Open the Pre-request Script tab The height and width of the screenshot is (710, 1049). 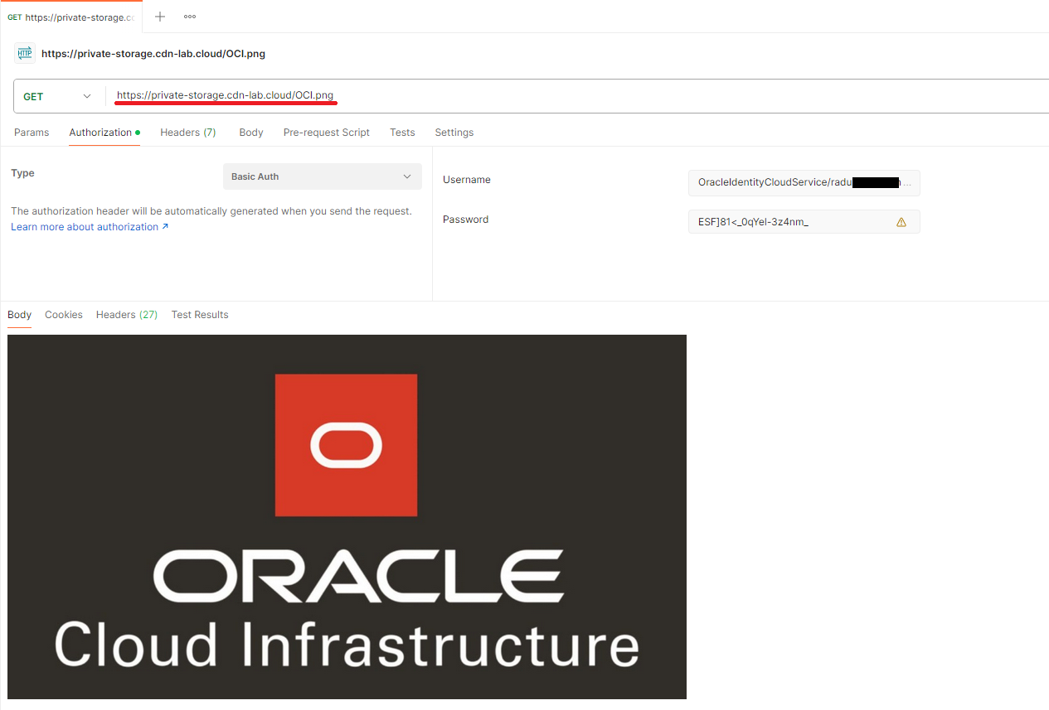click(x=326, y=133)
